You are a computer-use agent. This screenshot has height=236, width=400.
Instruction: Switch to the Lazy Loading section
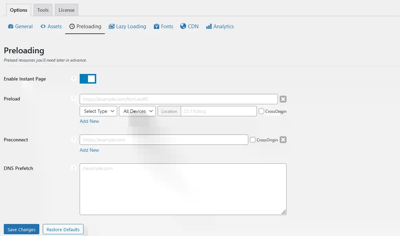[127, 26]
